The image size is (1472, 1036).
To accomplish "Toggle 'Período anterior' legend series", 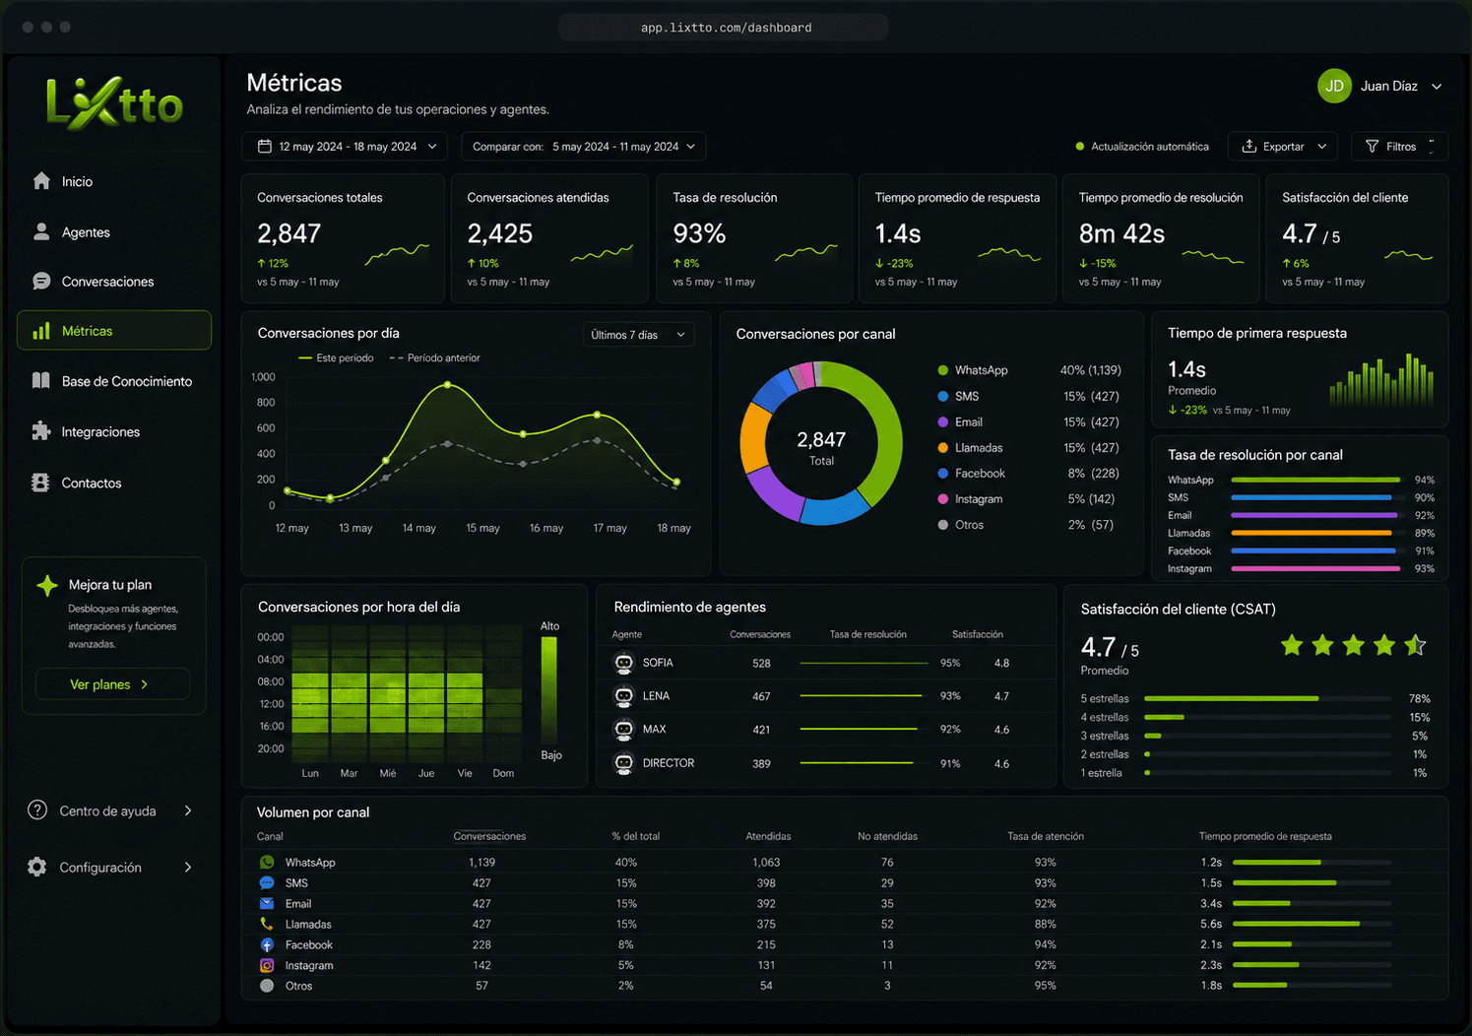I will [434, 357].
